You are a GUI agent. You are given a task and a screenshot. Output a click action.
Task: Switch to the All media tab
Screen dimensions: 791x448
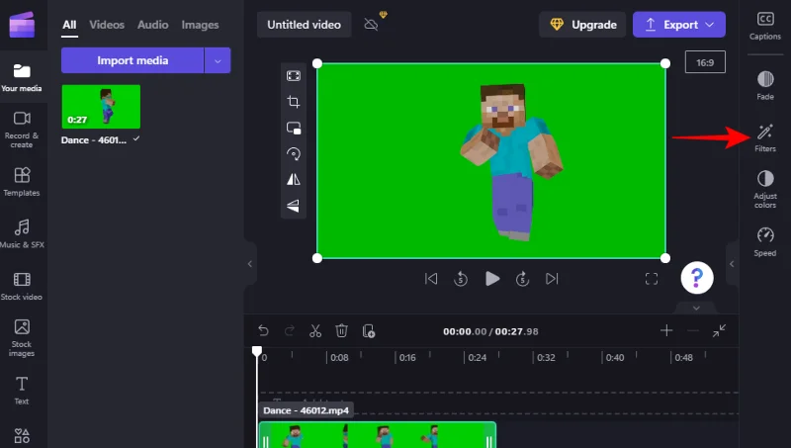point(69,25)
